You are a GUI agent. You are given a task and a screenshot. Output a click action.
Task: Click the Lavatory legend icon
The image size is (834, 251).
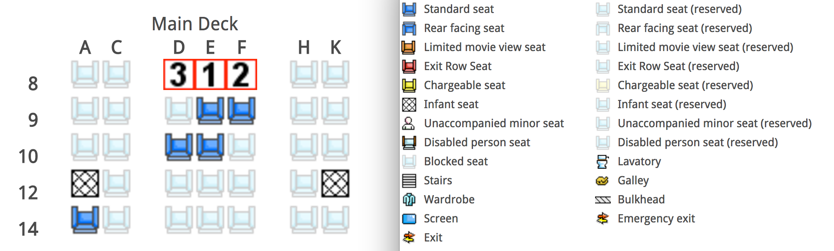coord(602,161)
